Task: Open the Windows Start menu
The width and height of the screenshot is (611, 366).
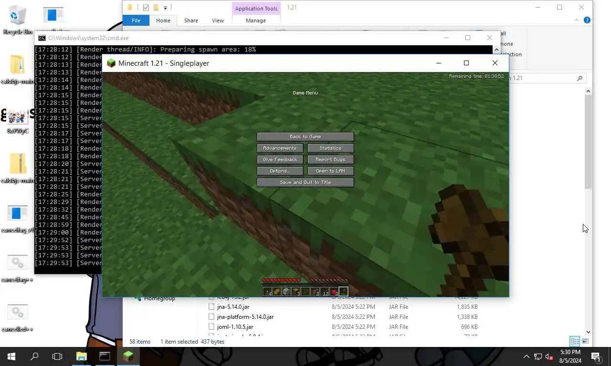Action: 11,356
